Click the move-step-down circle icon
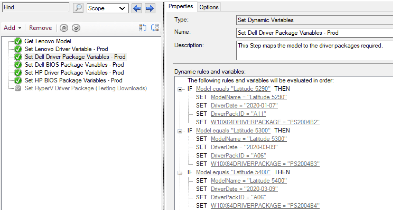 point(76,28)
